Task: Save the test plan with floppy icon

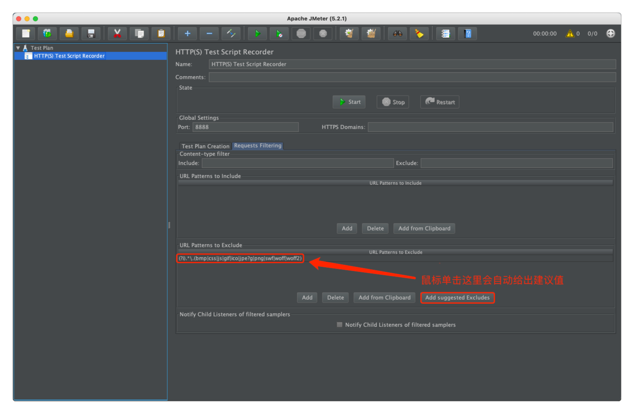Action: click(91, 34)
